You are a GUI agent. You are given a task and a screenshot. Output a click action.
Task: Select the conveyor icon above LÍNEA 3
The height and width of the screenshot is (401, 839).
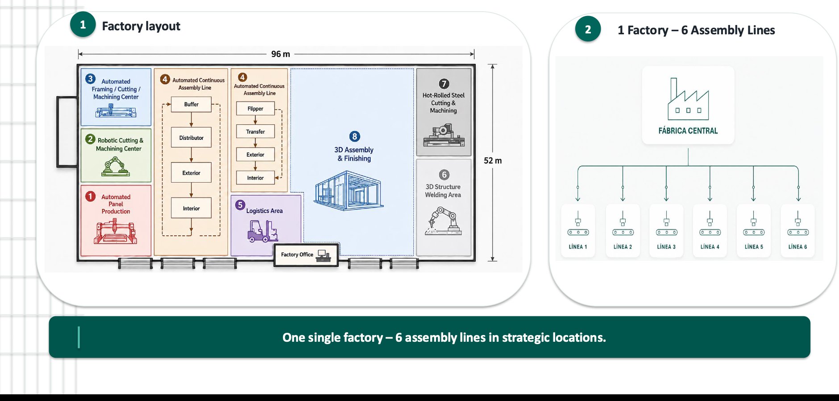pos(666,223)
